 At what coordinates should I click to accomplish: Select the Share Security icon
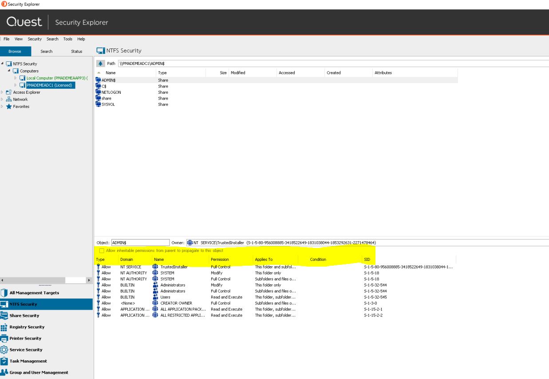[x=8, y=315]
